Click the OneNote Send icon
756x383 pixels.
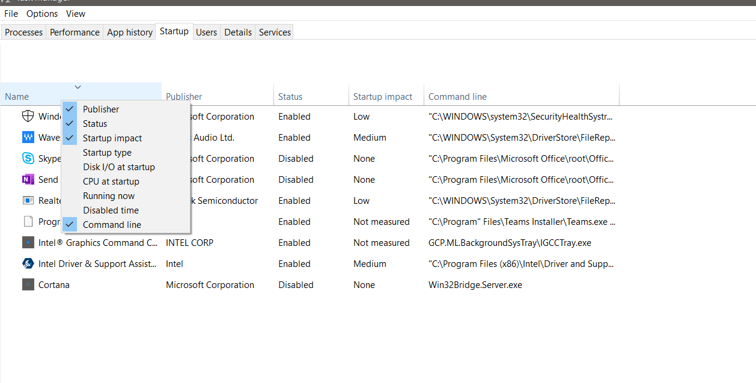[28, 179]
